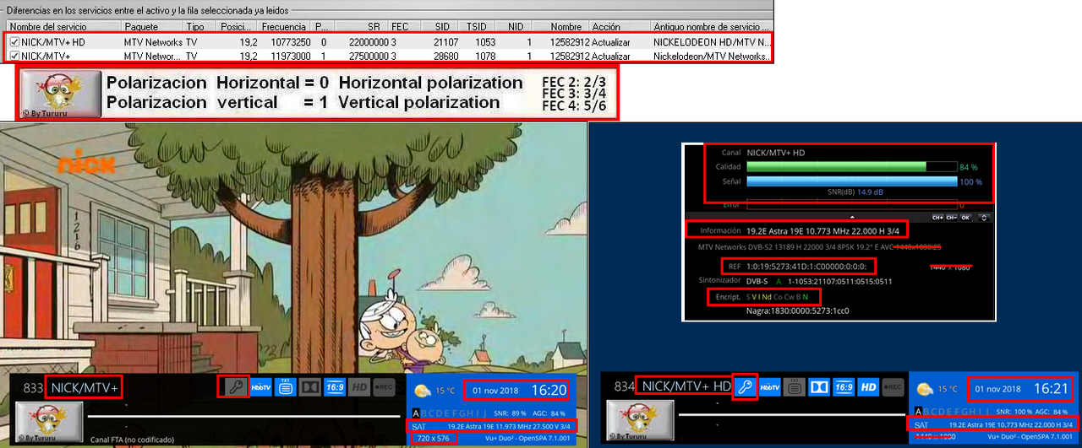This screenshot has height=448, width=1082.
Task: Click the key encryption icon beside NICK/MTV+ HD 834
Action: pos(744,386)
